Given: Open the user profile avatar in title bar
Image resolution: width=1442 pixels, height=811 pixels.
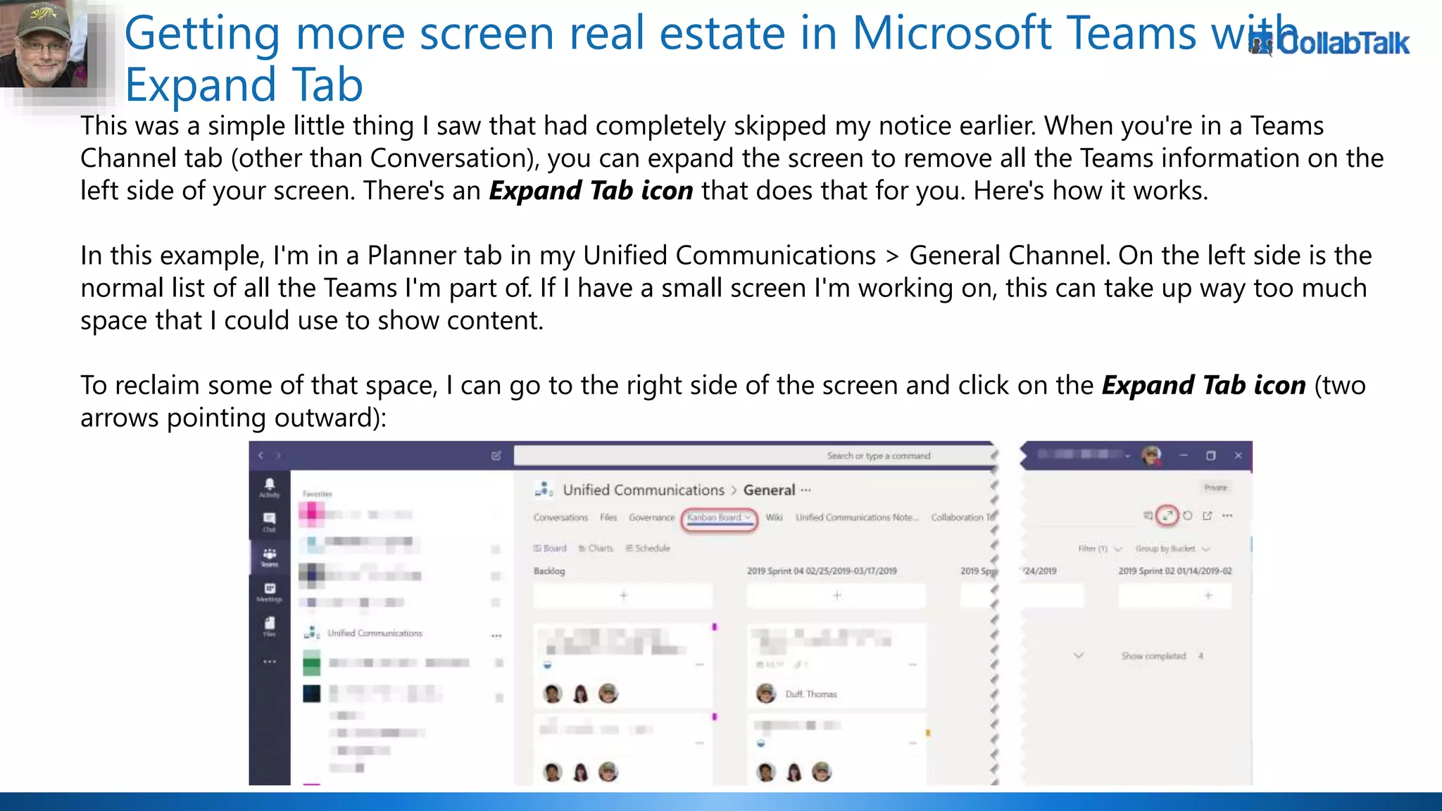Looking at the screenshot, I should point(1152,455).
